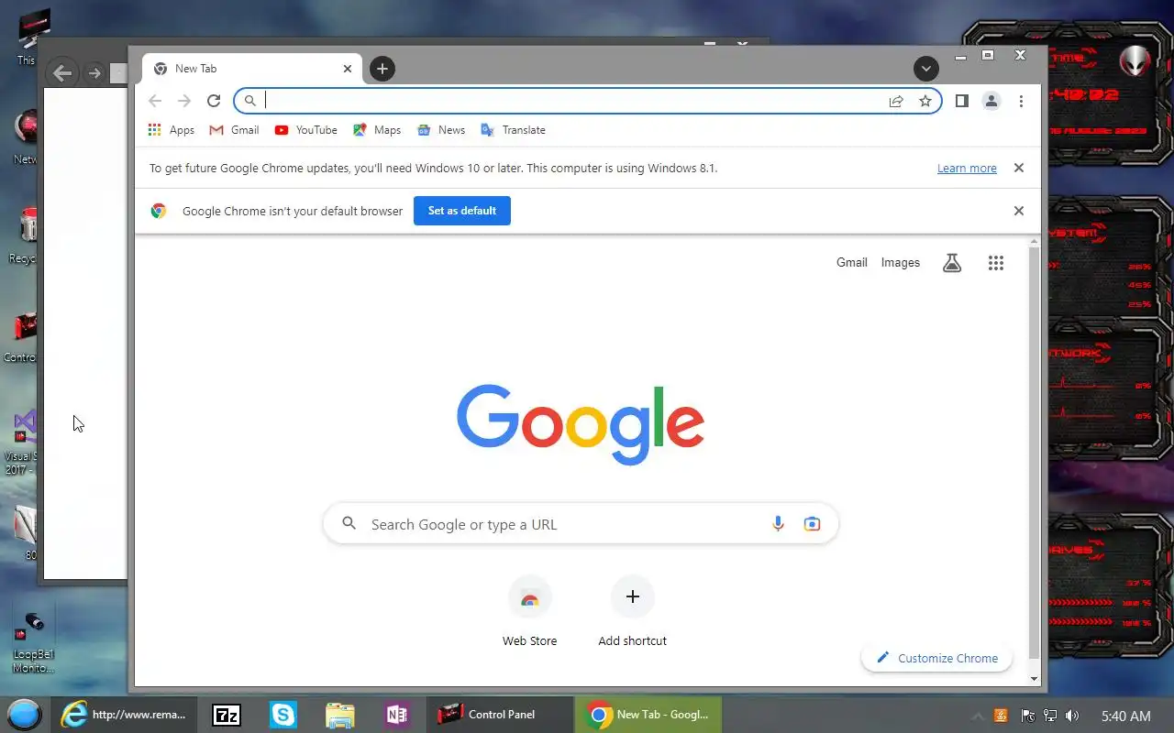Expand the tab search dropdown arrow
This screenshot has height=733, width=1174.
(x=926, y=69)
